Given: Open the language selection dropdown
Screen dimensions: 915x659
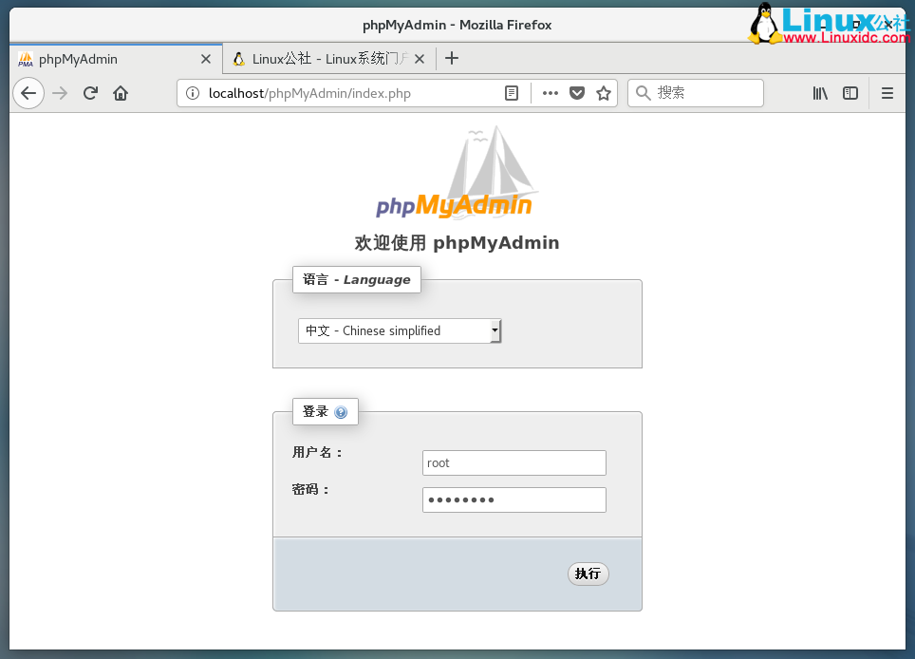Looking at the screenshot, I should point(394,330).
